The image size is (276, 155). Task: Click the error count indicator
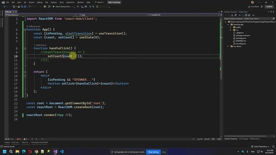[19, 139]
